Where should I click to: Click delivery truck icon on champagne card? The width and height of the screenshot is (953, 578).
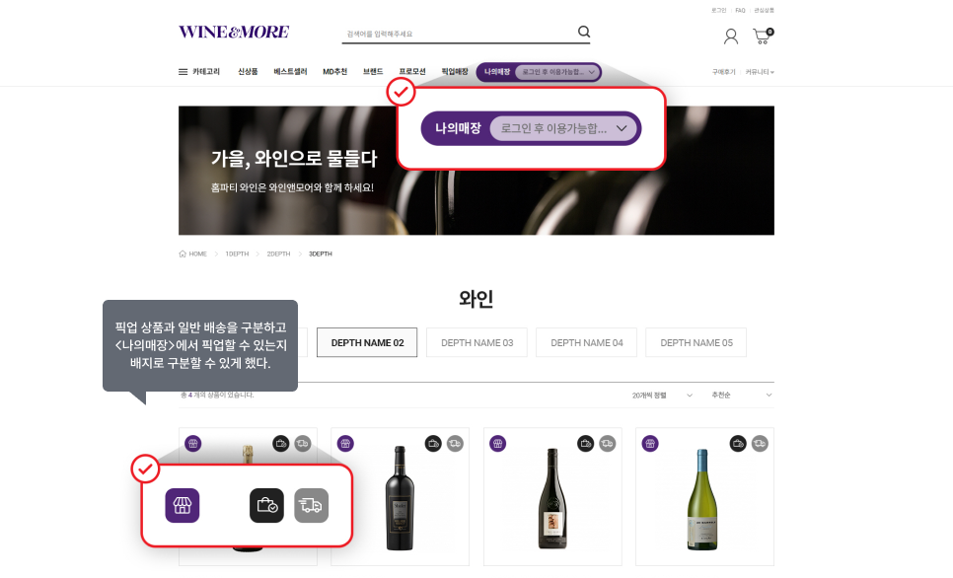point(303,444)
